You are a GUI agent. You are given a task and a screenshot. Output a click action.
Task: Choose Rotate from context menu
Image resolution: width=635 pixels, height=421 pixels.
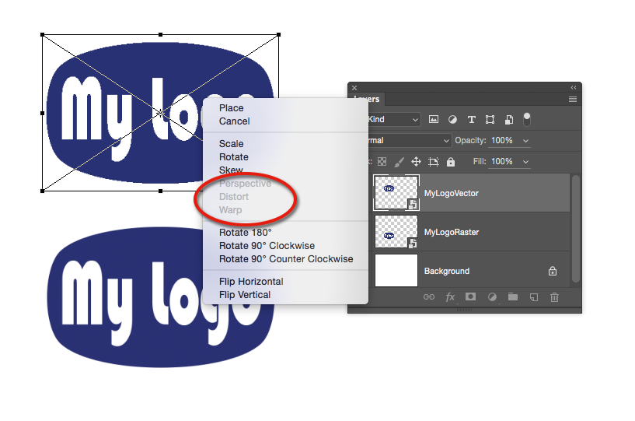click(234, 157)
